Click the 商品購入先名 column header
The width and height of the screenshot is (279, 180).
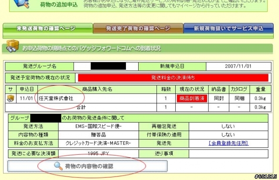click(x=97, y=89)
